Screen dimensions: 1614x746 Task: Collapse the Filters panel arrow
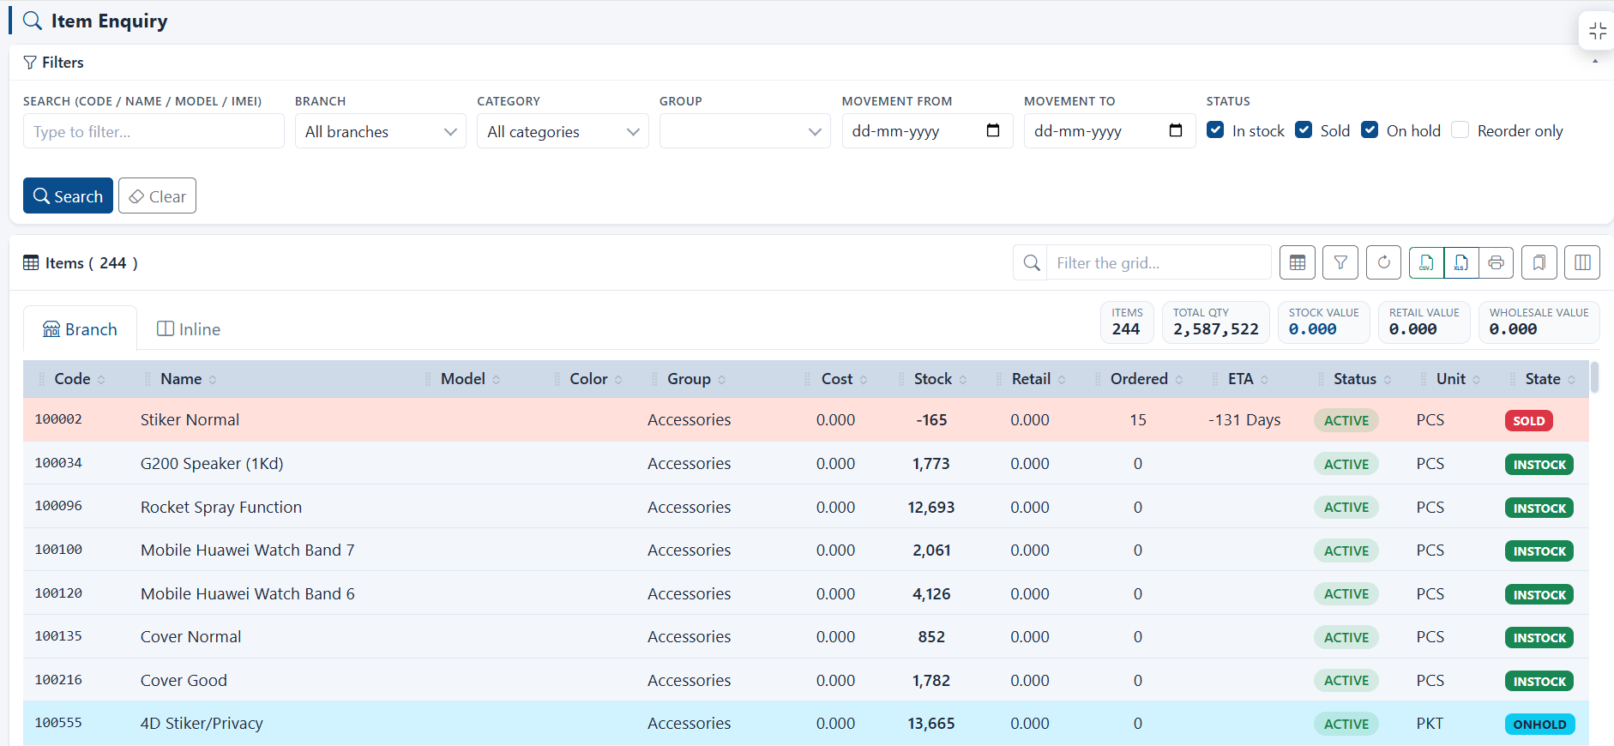pos(1595,62)
